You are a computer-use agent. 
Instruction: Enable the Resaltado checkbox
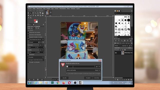[28, 54]
